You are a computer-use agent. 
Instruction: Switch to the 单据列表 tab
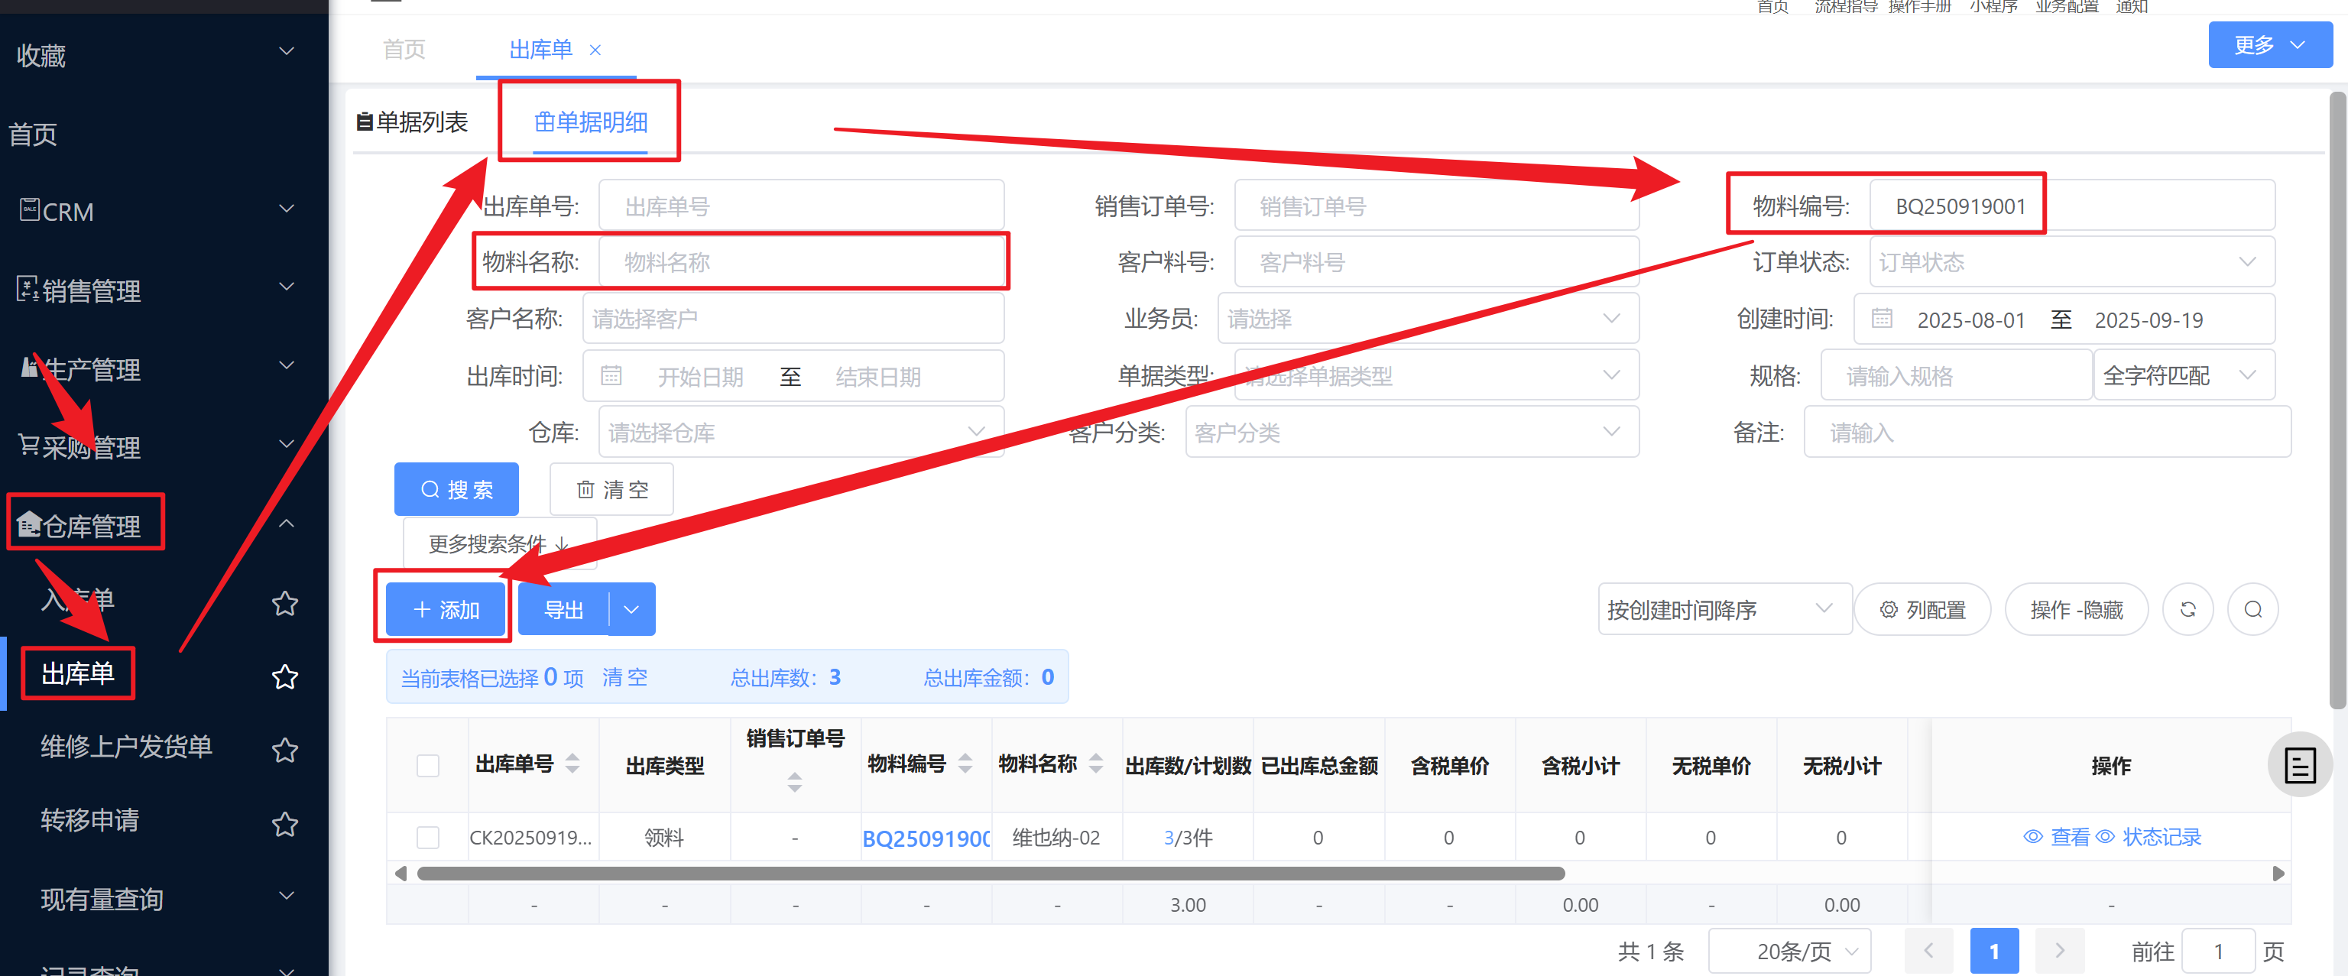click(413, 122)
